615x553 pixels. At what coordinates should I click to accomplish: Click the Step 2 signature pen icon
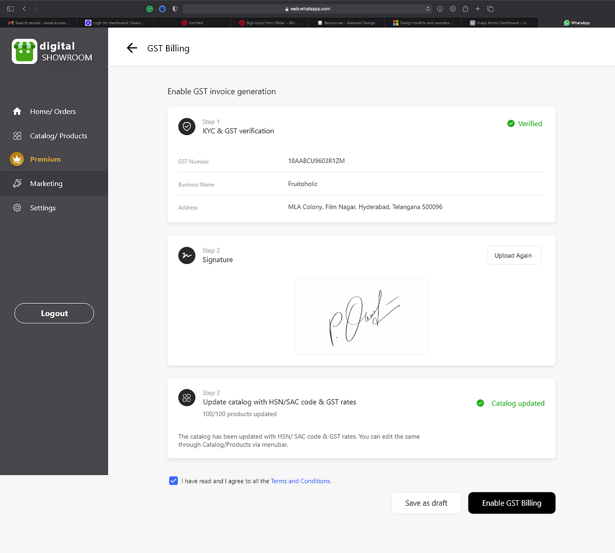(x=187, y=255)
